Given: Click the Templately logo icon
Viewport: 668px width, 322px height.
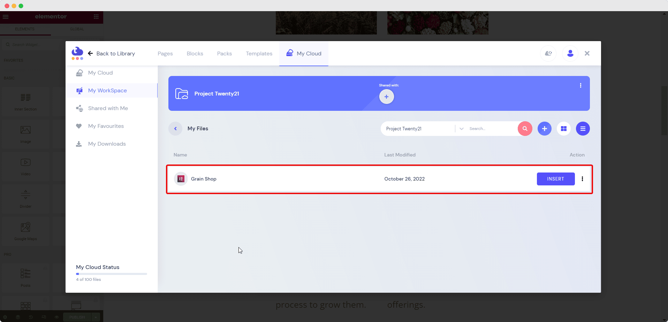Looking at the screenshot, I should (x=77, y=53).
